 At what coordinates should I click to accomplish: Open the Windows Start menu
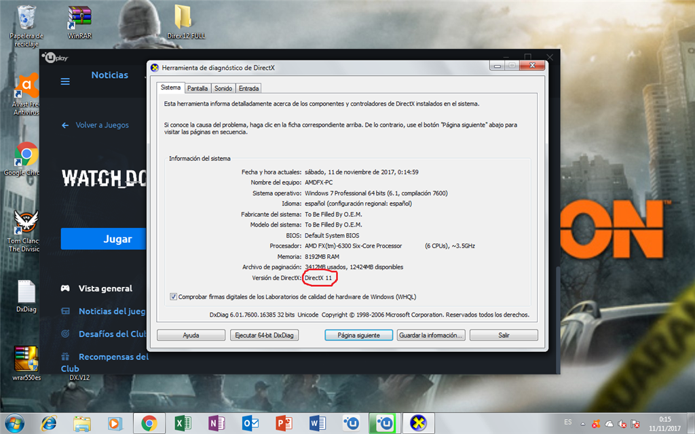(x=15, y=423)
